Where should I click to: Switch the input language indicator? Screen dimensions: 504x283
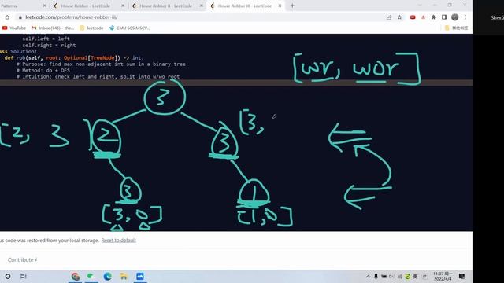point(415,276)
